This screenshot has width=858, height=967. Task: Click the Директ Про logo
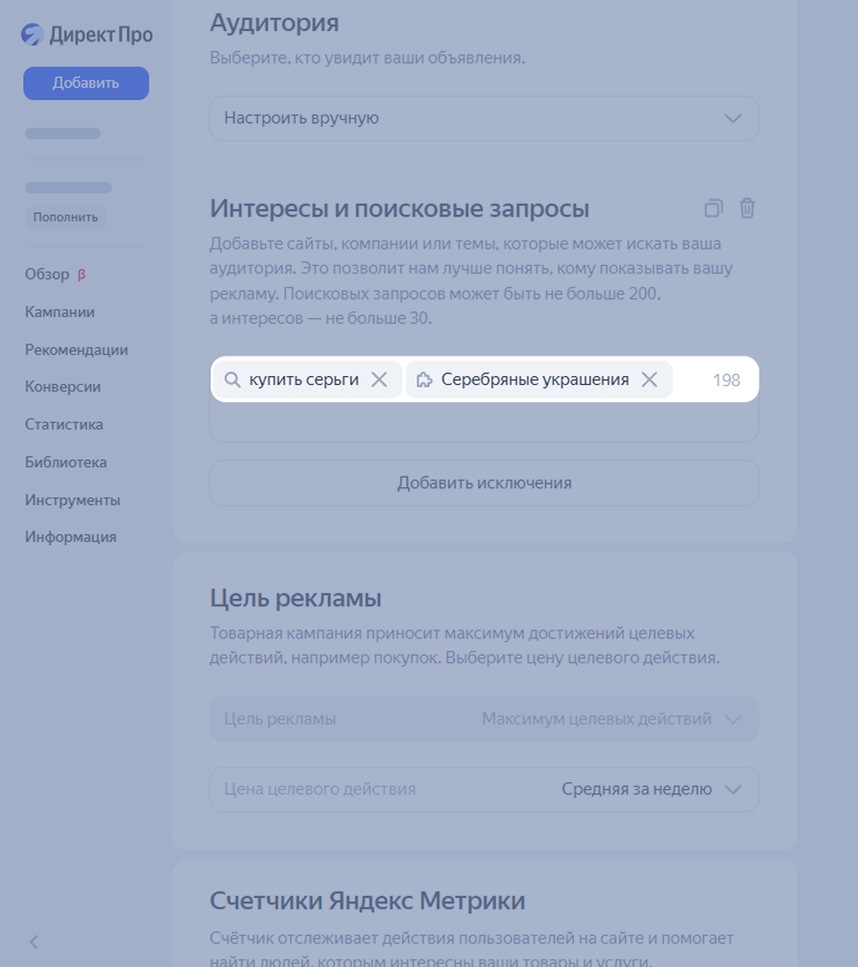pos(87,35)
